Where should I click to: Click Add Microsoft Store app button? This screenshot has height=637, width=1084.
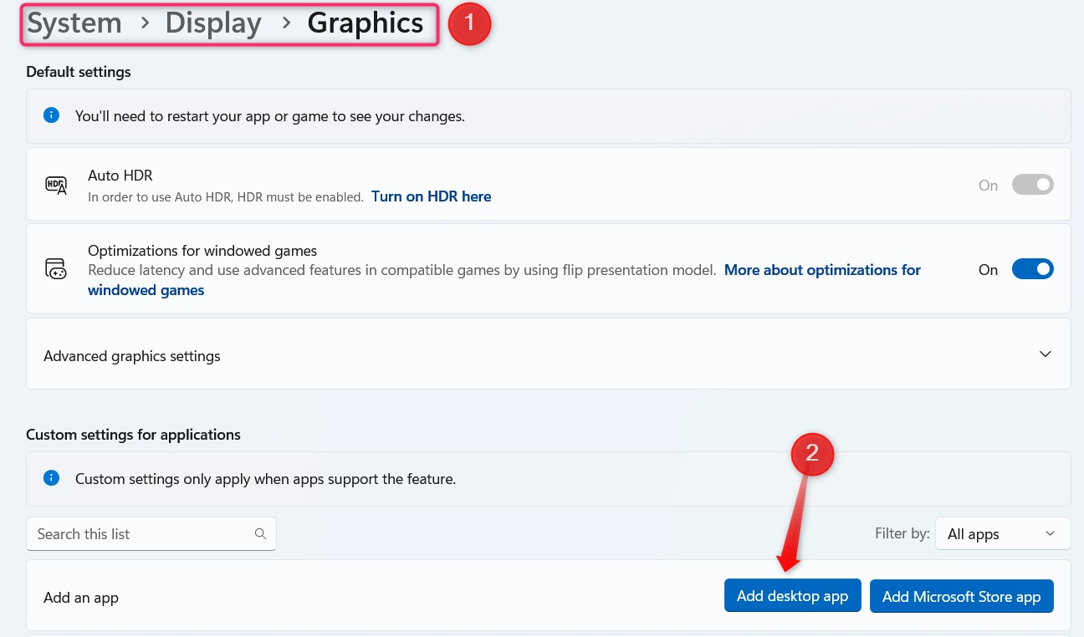961,596
